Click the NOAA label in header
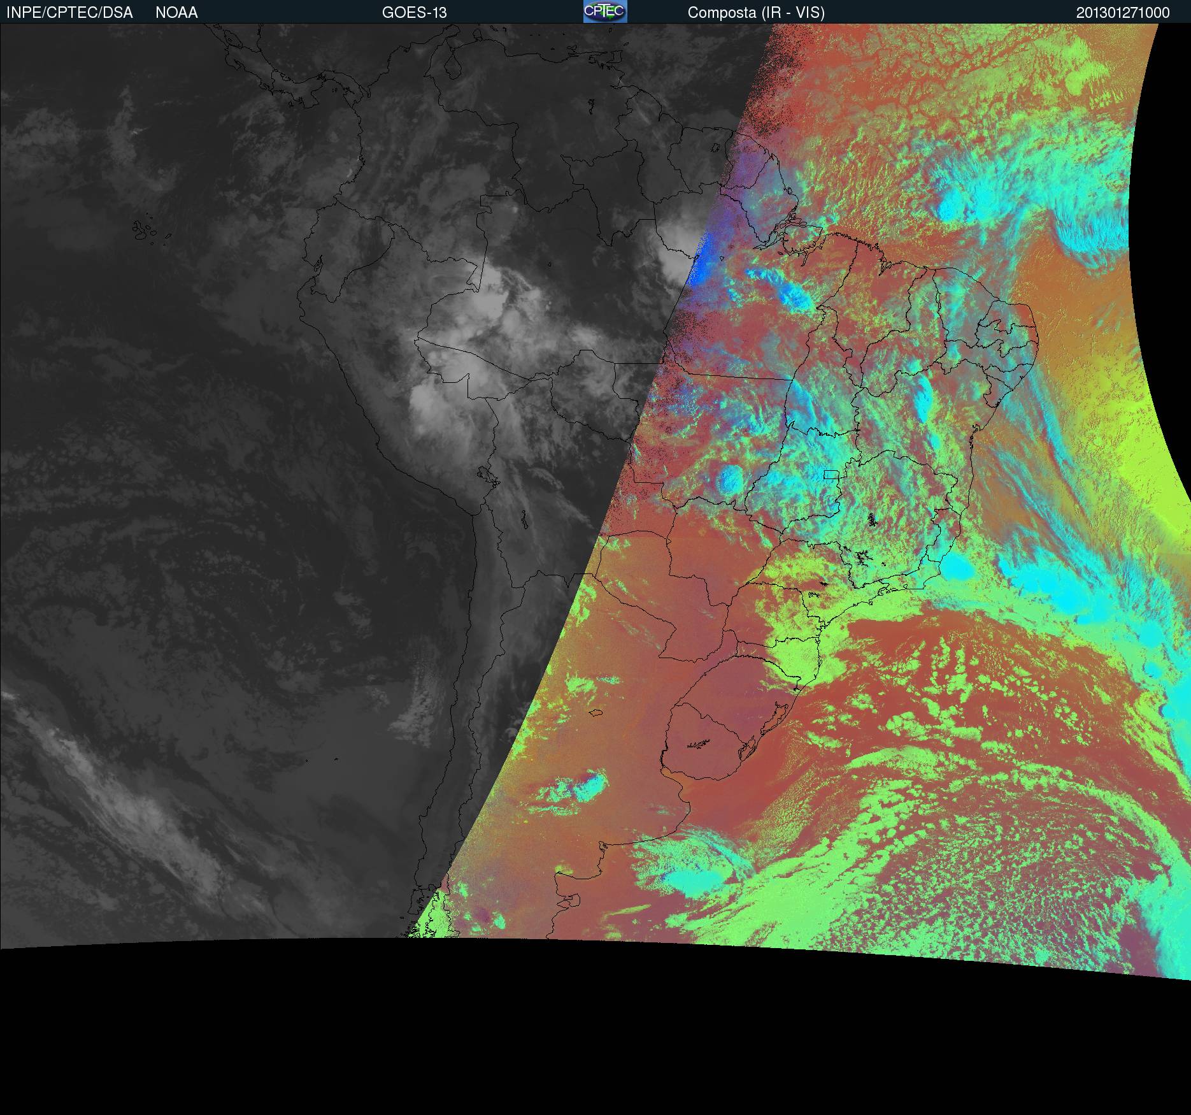The image size is (1191, 1115). click(x=176, y=13)
